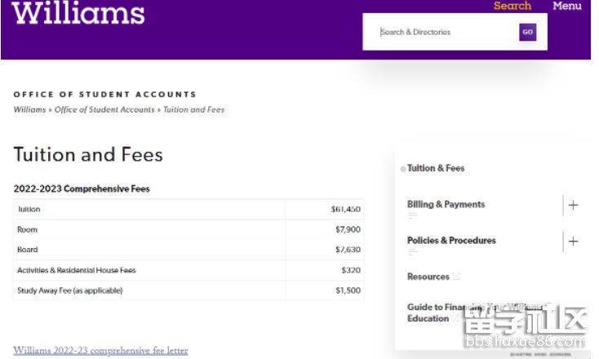Image resolution: width=599 pixels, height=359 pixels.
Task: Click the small lines icon under Billing & Payments
Action: tap(413, 215)
